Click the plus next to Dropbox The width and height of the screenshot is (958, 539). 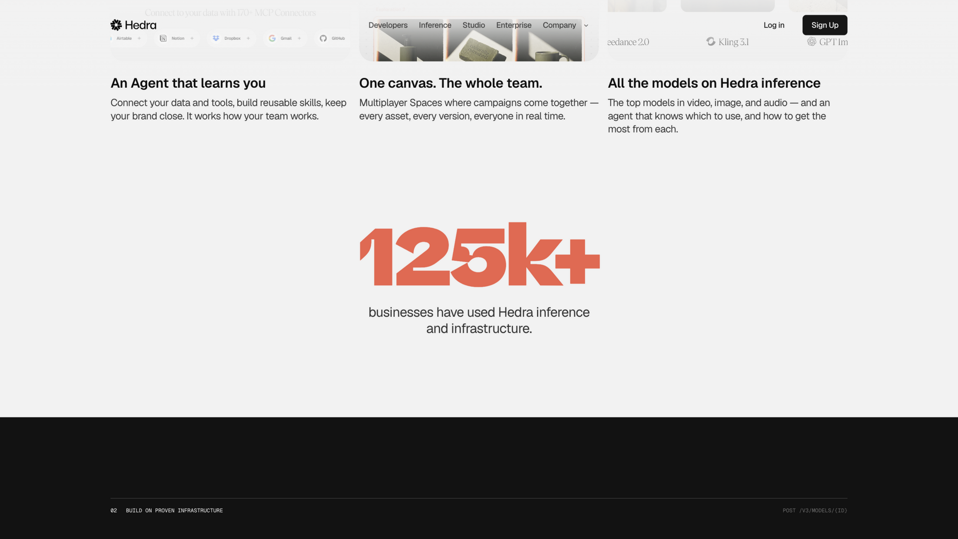click(x=248, y=38)
